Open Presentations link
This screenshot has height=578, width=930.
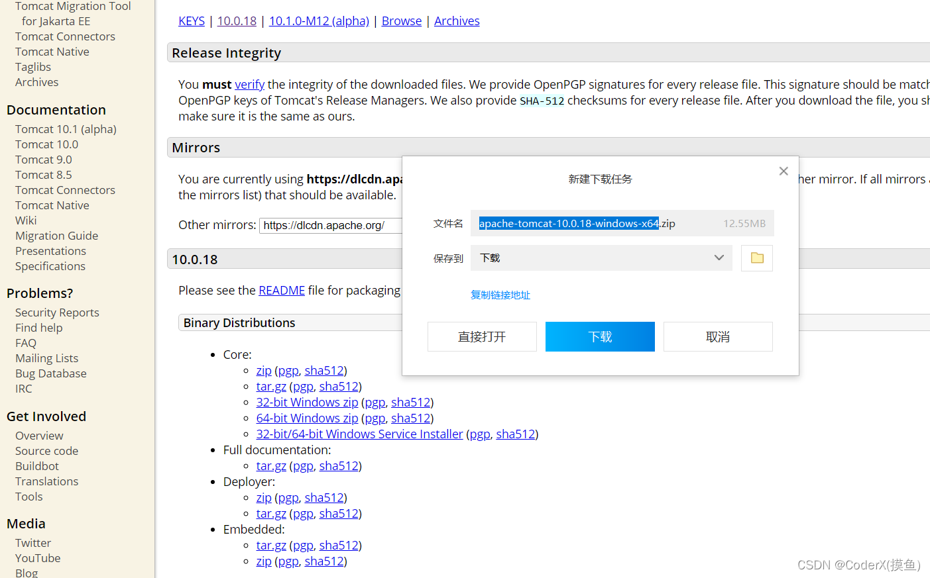51,251
